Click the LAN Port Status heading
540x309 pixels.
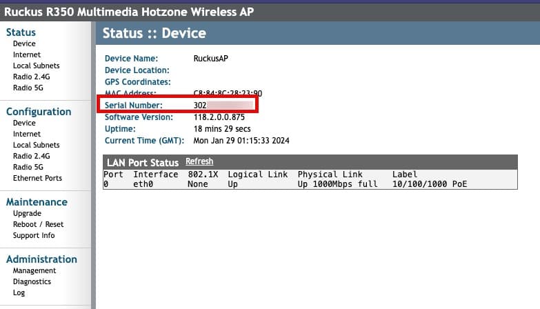click(x=143, y=163)
